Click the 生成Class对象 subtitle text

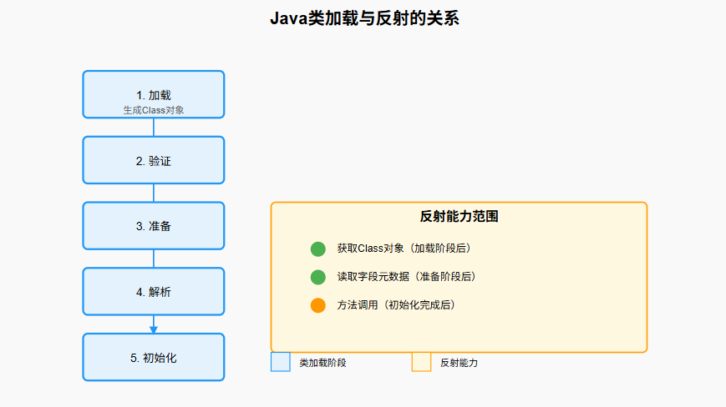coord(154,110)
